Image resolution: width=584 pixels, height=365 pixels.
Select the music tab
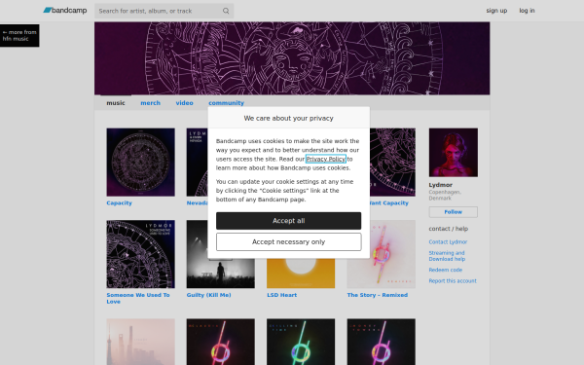(x=116, y=103)
